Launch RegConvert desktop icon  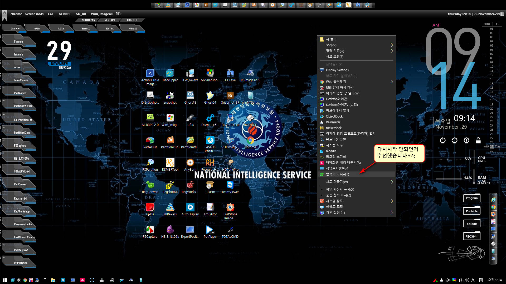150,187
